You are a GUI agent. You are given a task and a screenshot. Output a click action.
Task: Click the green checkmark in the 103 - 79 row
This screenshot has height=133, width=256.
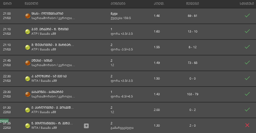(x=247, y=94)
